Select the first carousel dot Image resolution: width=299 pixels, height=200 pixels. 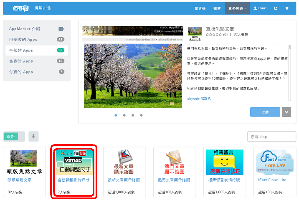click(116, 115)
